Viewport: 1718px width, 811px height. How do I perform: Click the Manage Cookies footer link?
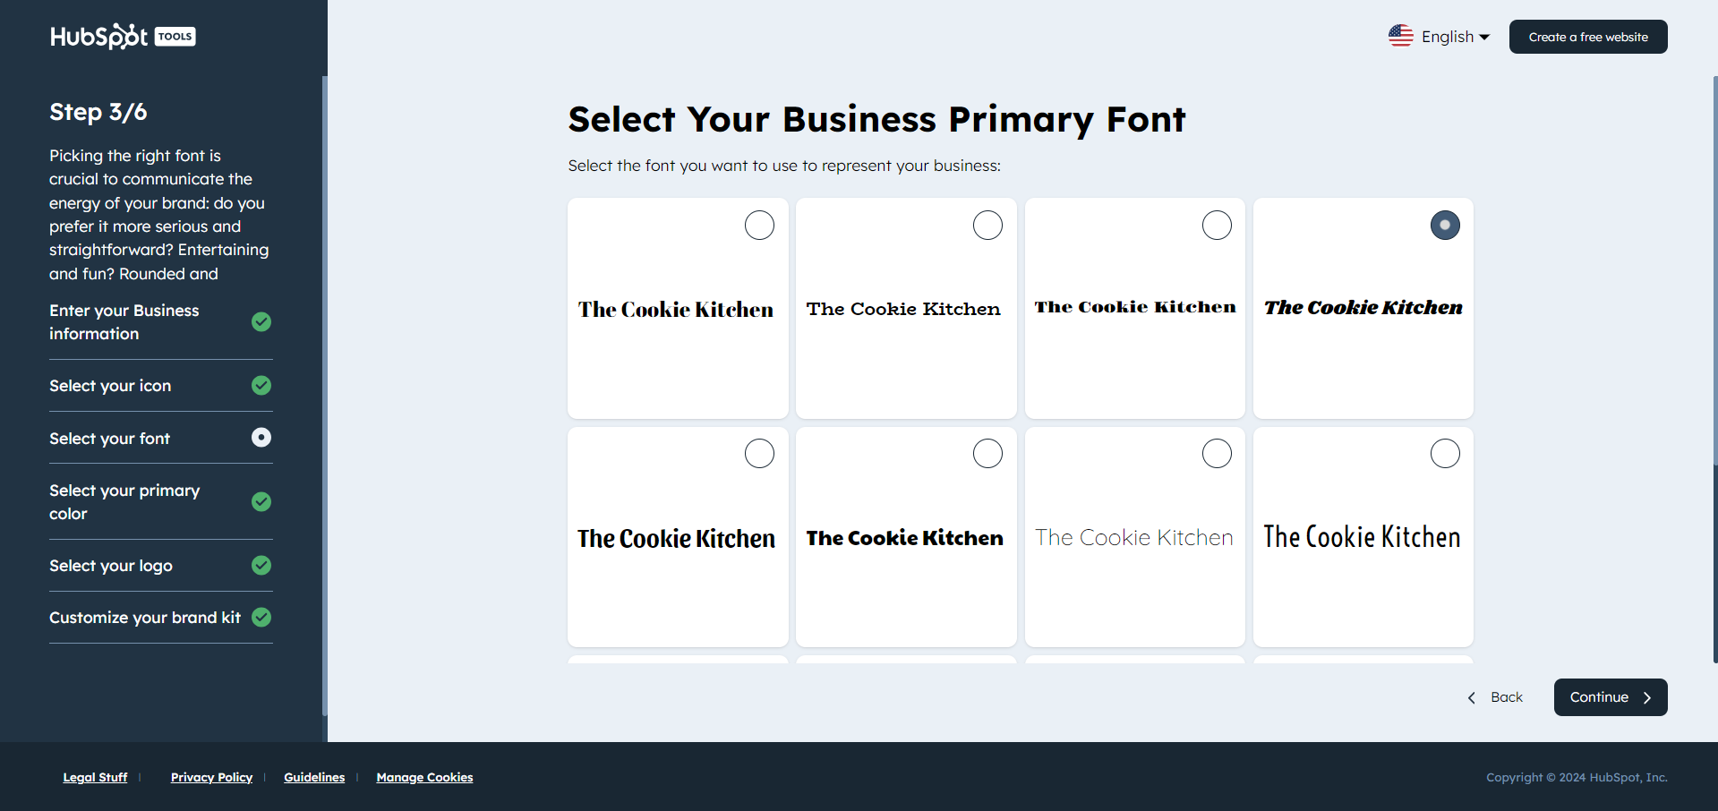[424, 777]
